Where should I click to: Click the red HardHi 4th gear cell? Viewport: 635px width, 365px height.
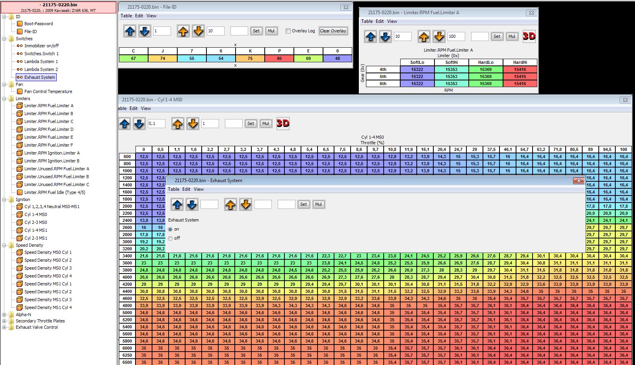click(x=520, y=69)
